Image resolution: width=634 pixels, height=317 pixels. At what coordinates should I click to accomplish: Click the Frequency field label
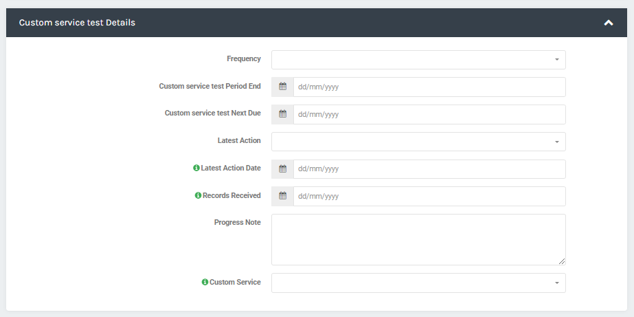pos(244,58)
